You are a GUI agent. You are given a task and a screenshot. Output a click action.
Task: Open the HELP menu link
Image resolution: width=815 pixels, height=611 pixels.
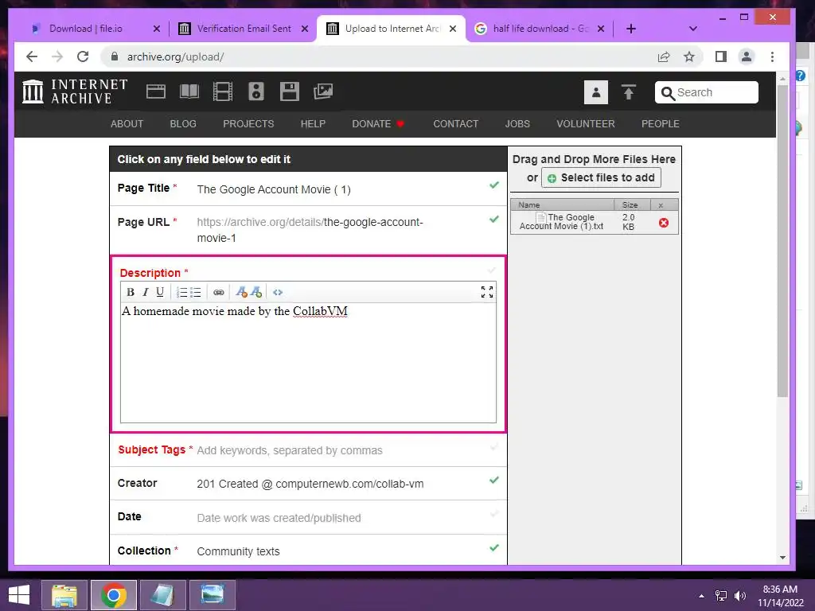point(313,123)
